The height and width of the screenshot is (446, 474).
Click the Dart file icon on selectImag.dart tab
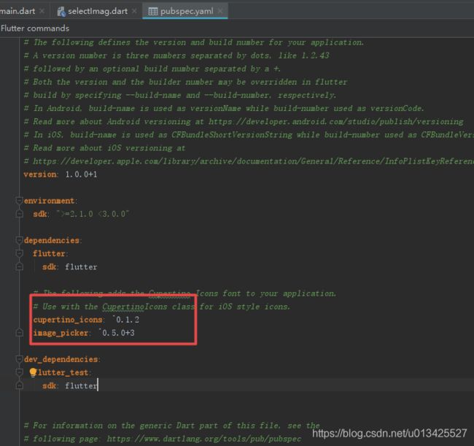61,12
